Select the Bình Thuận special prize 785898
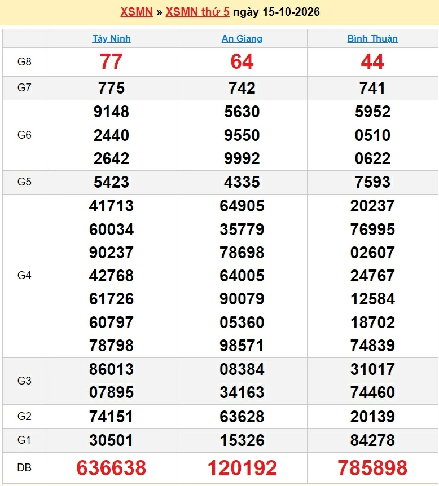The image size is (439, 486). (372, 468)
